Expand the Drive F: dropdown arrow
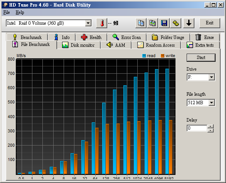226x183 pixels. pyautogui.click(x=211, y=77)
